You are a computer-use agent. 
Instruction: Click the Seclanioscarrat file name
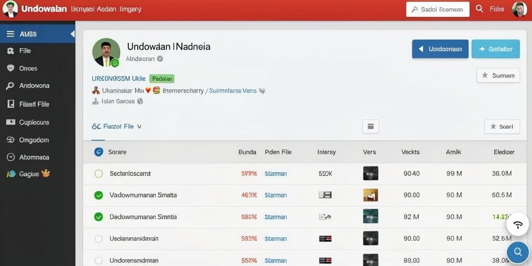[x=130, y=174]
